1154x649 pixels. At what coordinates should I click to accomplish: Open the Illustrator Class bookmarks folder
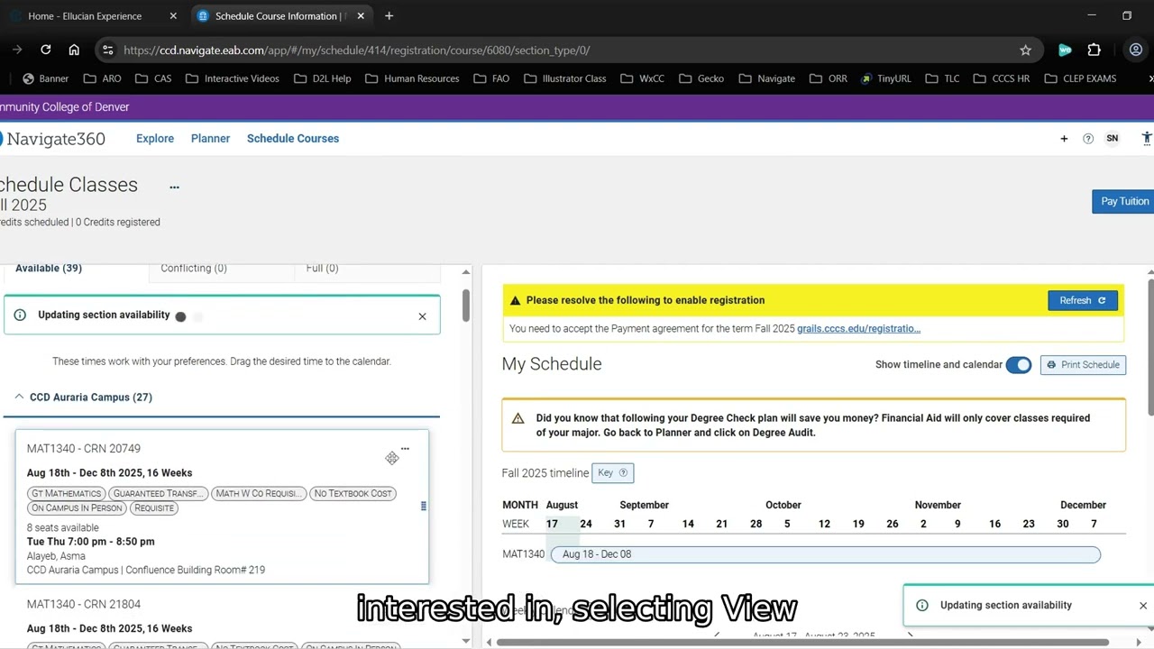click(564, 78)
